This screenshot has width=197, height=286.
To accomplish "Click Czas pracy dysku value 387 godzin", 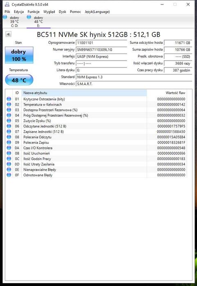I will [x=178, y=70].
